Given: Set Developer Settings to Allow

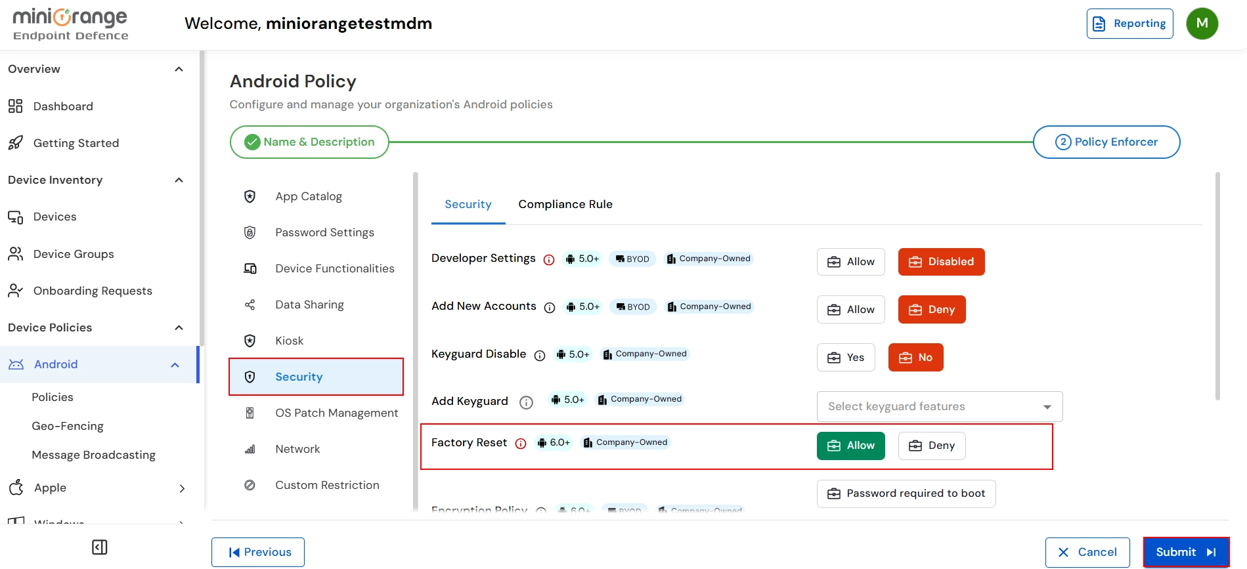Looking at the screenshot, I should tap(850, 262).
